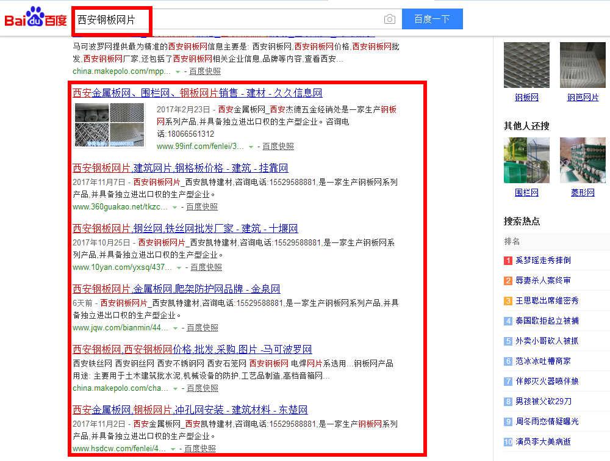Expand dropdown arrow beside www.jqw.com link
The height and width of the screenshot is (461, 610).
(175, 329)
